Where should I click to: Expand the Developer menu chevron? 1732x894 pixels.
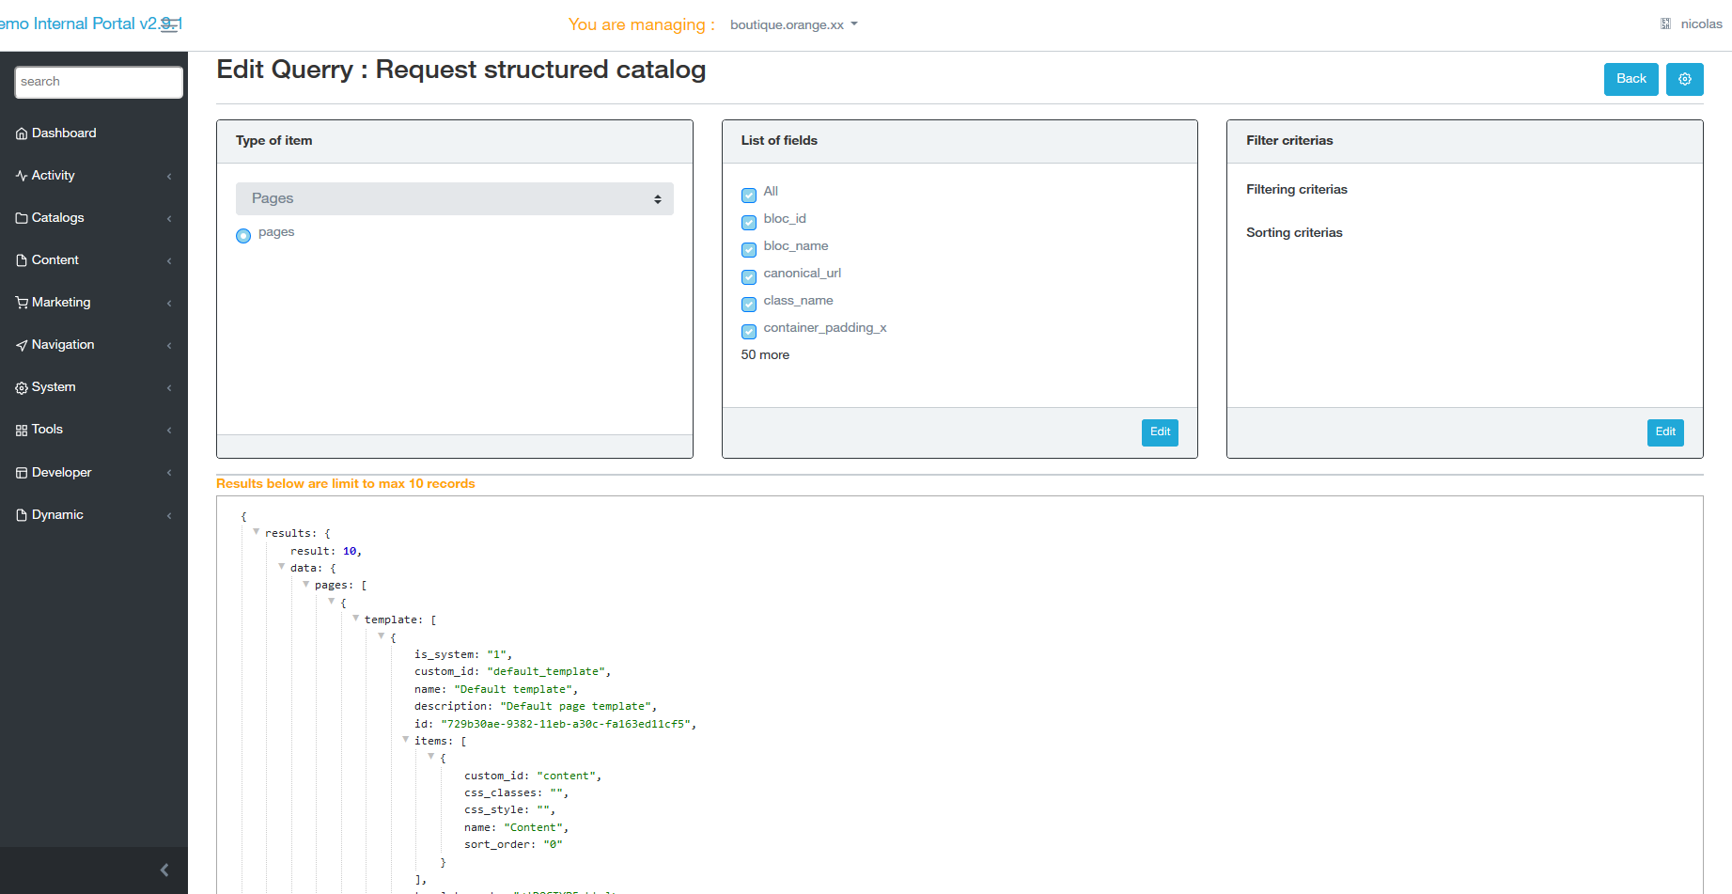point(169,473)
